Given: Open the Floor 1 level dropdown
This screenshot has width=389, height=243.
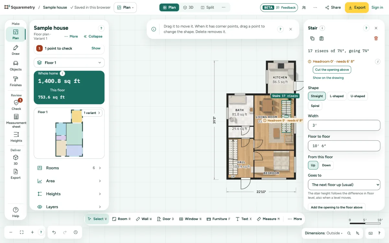Looking at the screenshot, I should click(69, 63).
